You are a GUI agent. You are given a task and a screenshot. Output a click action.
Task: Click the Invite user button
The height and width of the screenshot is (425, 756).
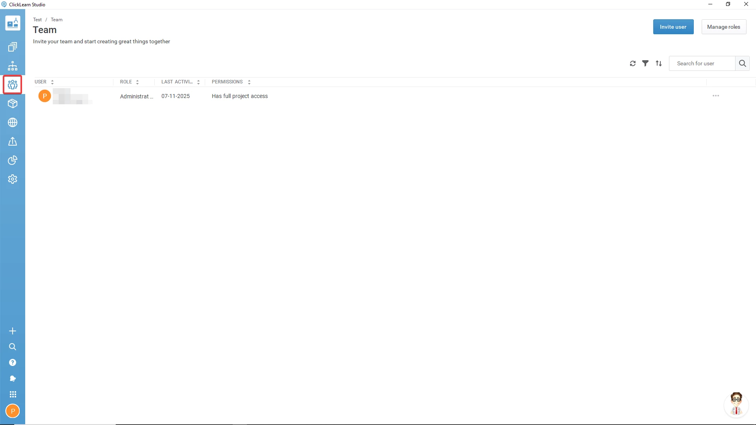coord(673,27)
